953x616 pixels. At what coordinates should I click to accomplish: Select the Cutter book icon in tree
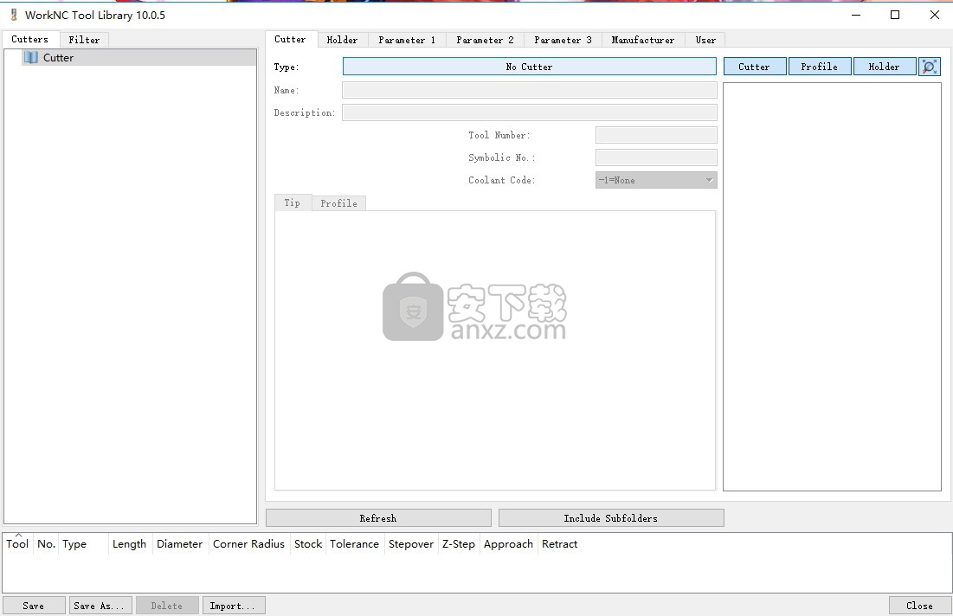pos(31,58)
